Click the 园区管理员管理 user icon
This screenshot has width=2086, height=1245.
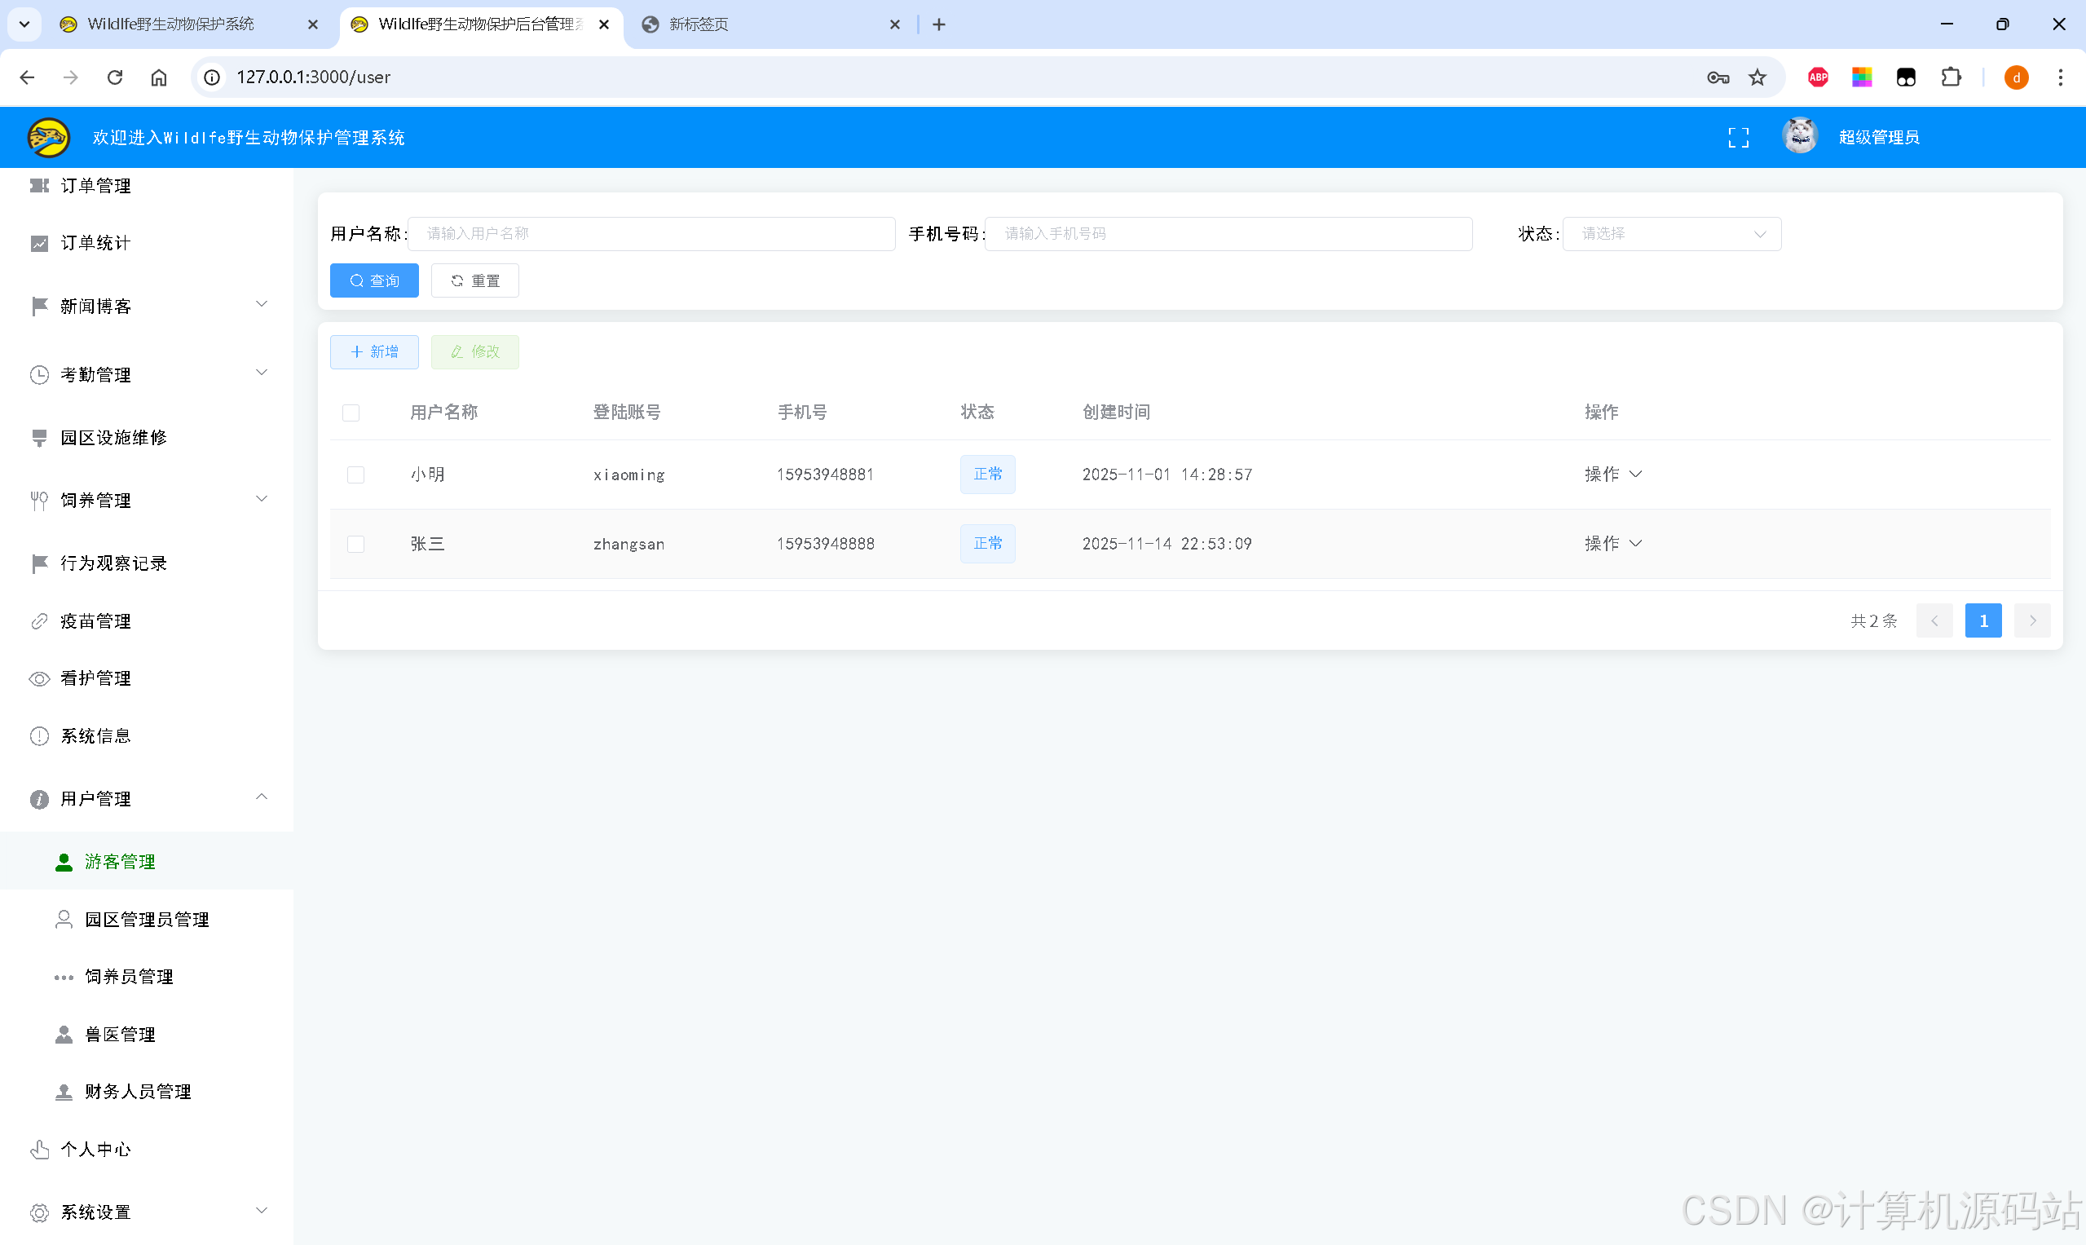(x=64, y=921)
